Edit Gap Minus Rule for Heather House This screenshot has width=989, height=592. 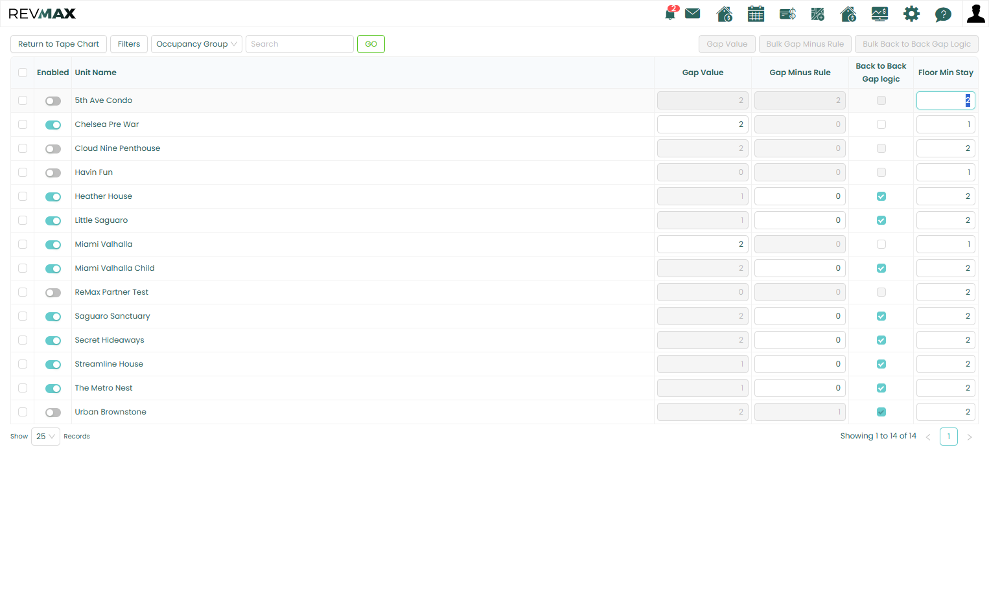click(800, 196)
